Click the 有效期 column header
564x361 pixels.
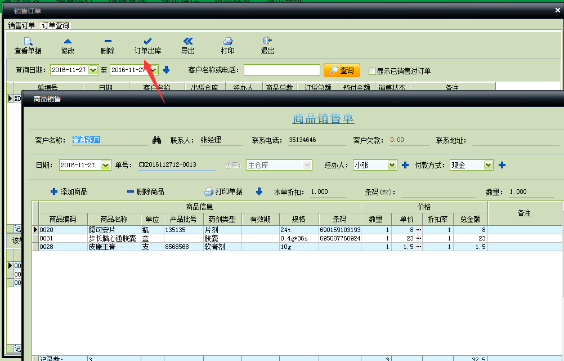(x=261, y=219)
